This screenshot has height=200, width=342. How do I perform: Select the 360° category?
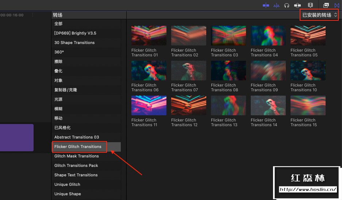pos(86,52)
